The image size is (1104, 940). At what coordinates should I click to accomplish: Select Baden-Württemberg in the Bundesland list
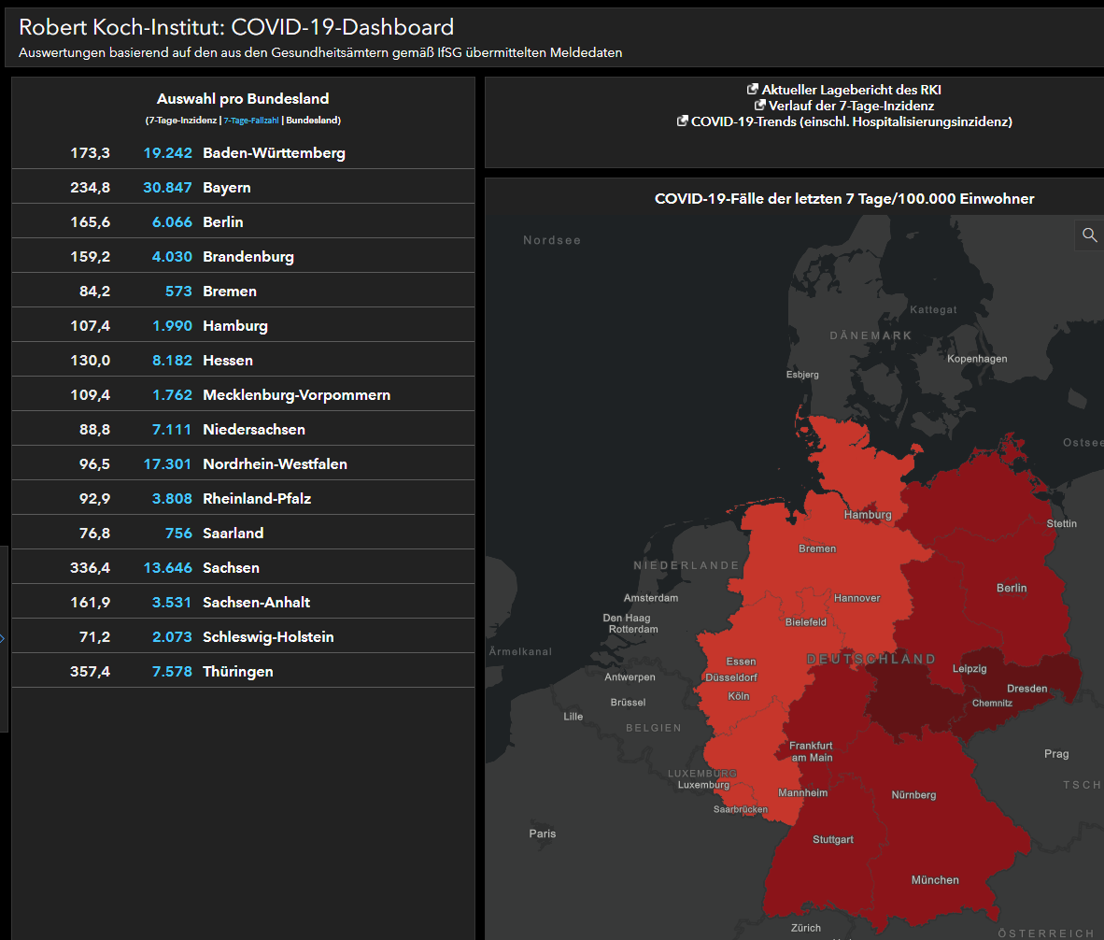[274, 153]
